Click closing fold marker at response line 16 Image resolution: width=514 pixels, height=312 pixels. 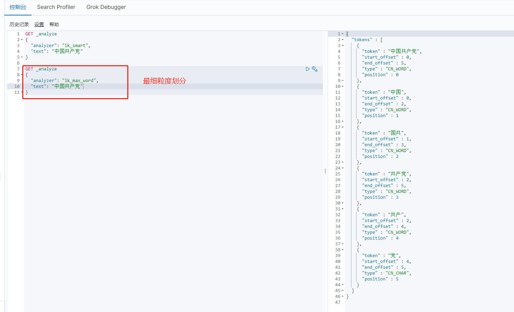(x=342, y=122)
